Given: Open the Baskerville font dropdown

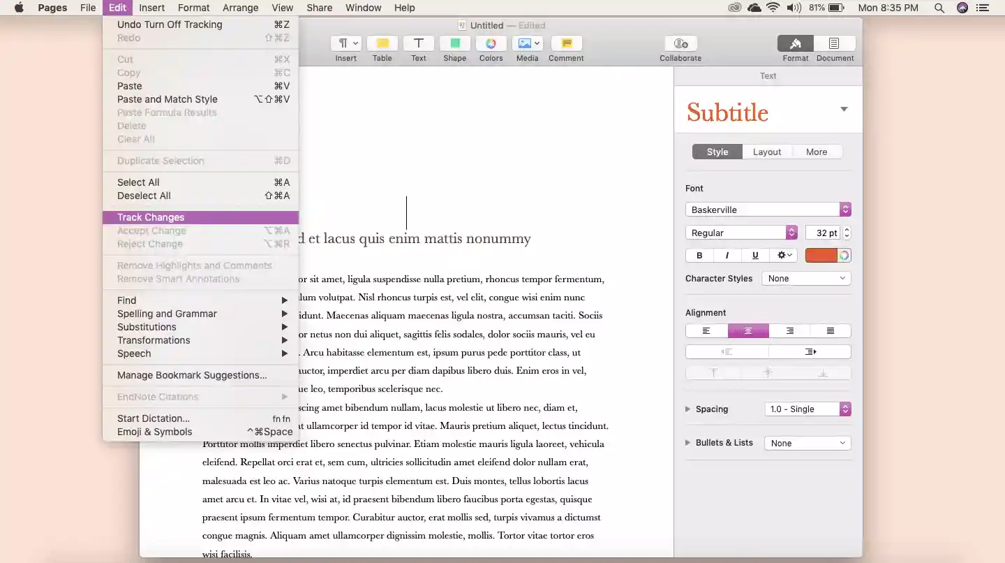Looking at the screenshot, I should click(768, 210).
